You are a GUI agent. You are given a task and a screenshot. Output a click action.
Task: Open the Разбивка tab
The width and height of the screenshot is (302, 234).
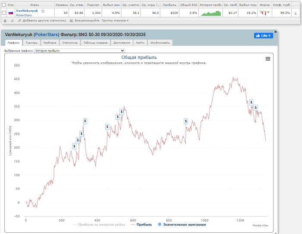coord(50,43)
